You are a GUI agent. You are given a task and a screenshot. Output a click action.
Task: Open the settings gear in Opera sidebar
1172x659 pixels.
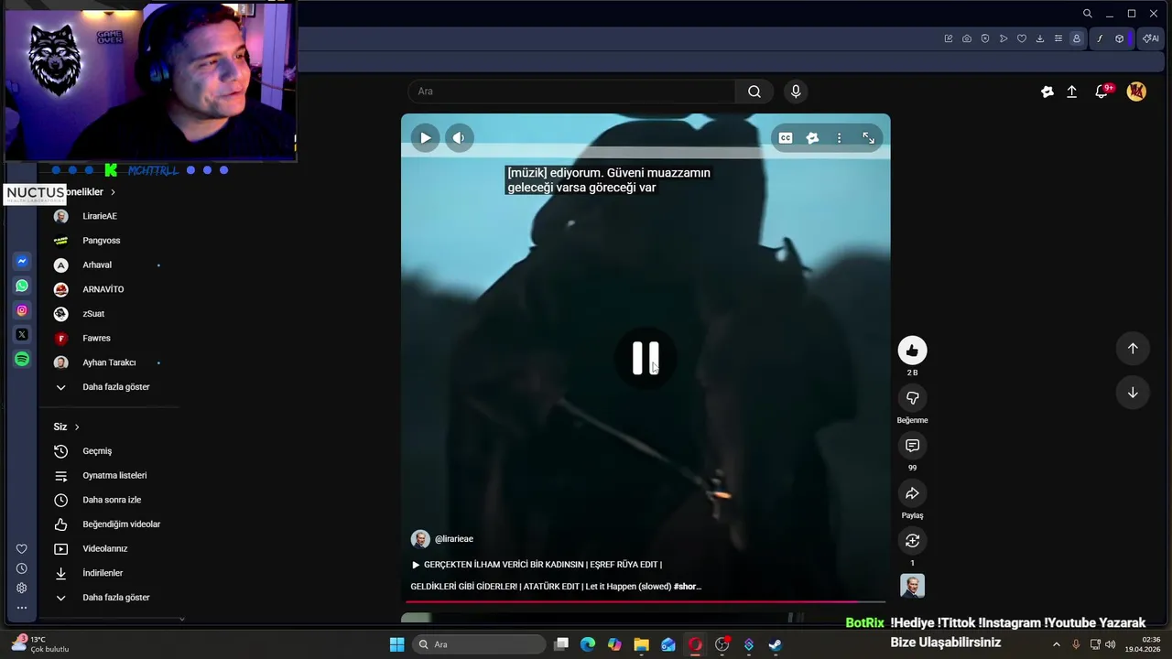22,588
